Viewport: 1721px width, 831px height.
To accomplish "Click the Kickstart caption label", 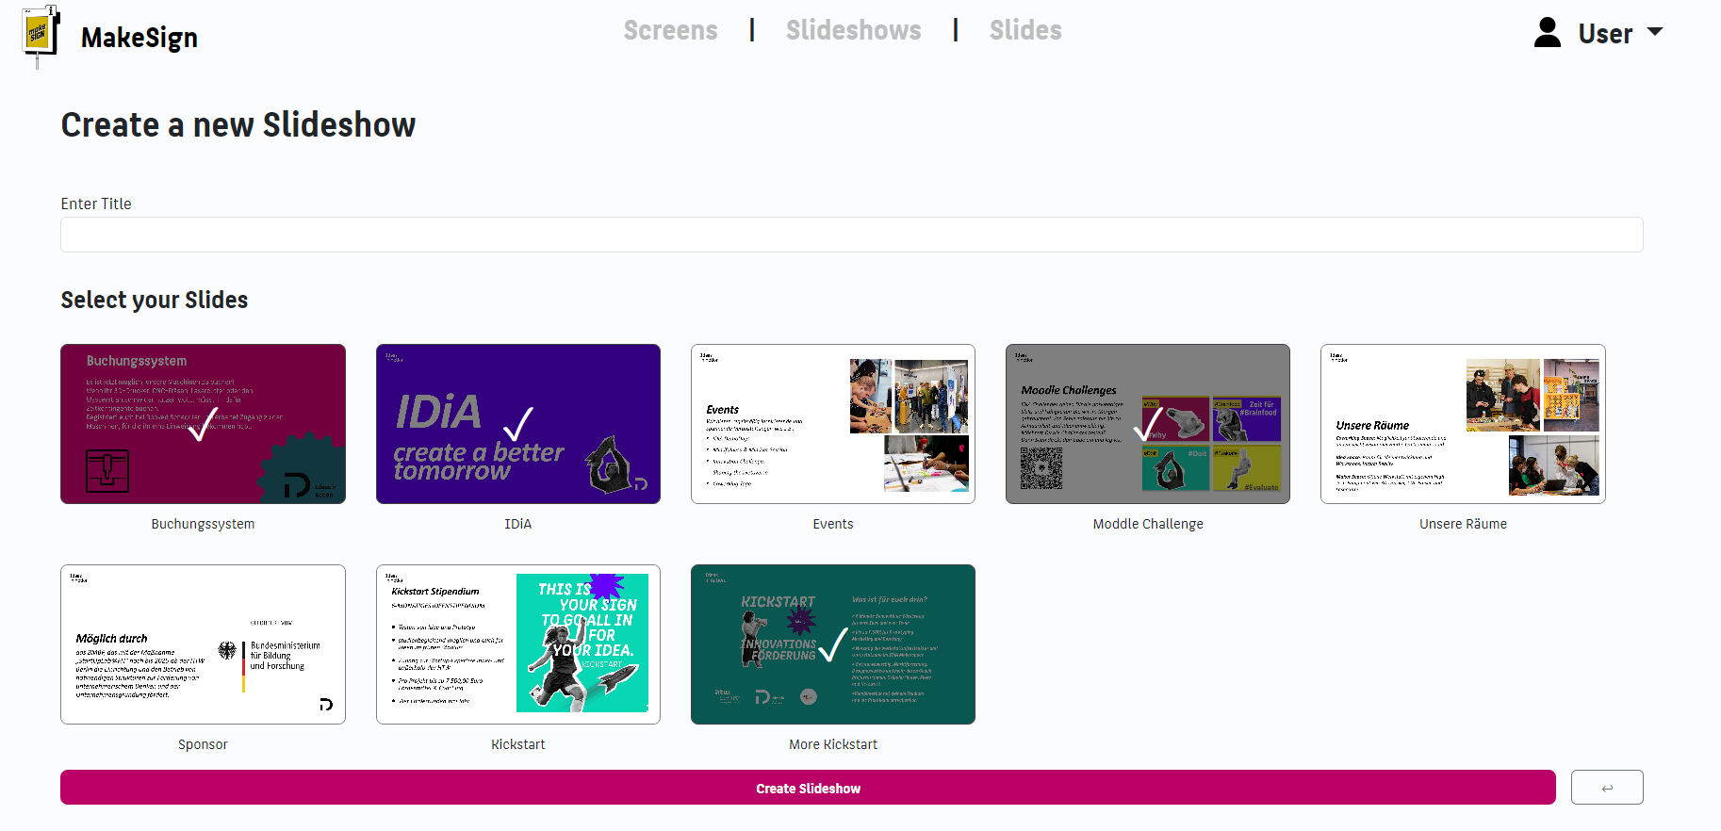I will 517,744.
